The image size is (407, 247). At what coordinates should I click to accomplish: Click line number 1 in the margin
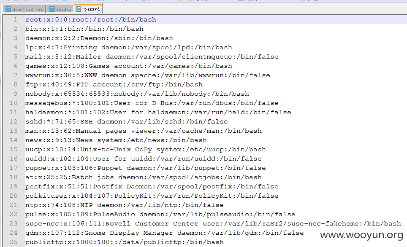16,20
